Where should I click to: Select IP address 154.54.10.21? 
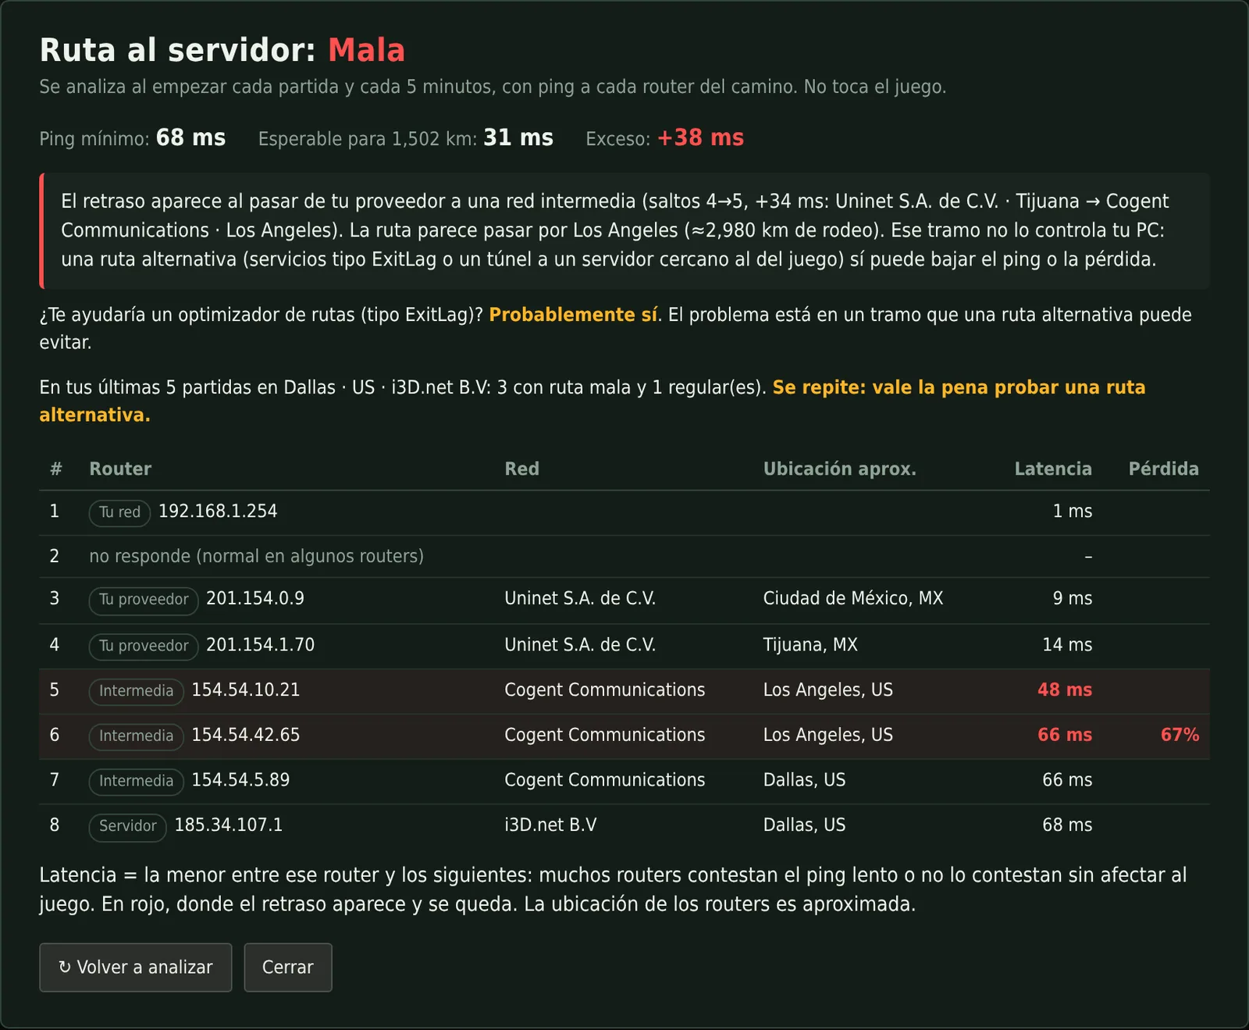point(246,690)
